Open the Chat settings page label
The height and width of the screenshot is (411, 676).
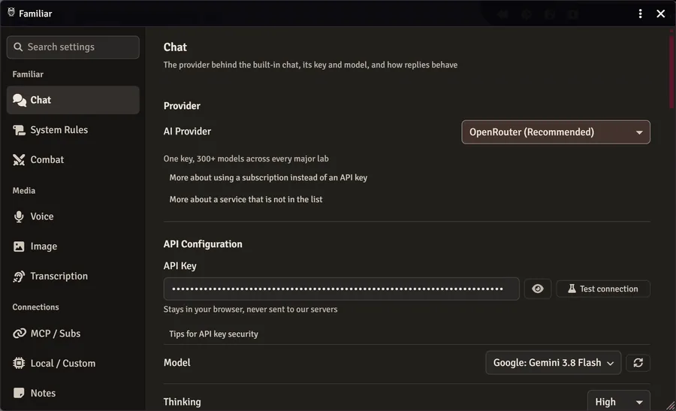click(41, 100)
